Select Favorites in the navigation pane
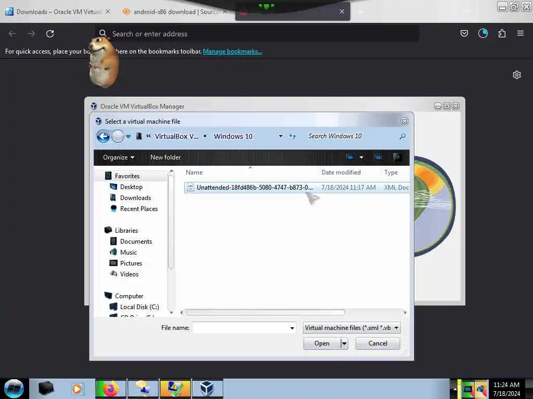Image resolution: width=533 pixels, height=399 pixels. (x=127, y=176)
